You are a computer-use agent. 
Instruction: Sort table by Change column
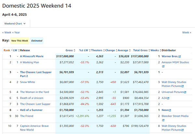111,50
